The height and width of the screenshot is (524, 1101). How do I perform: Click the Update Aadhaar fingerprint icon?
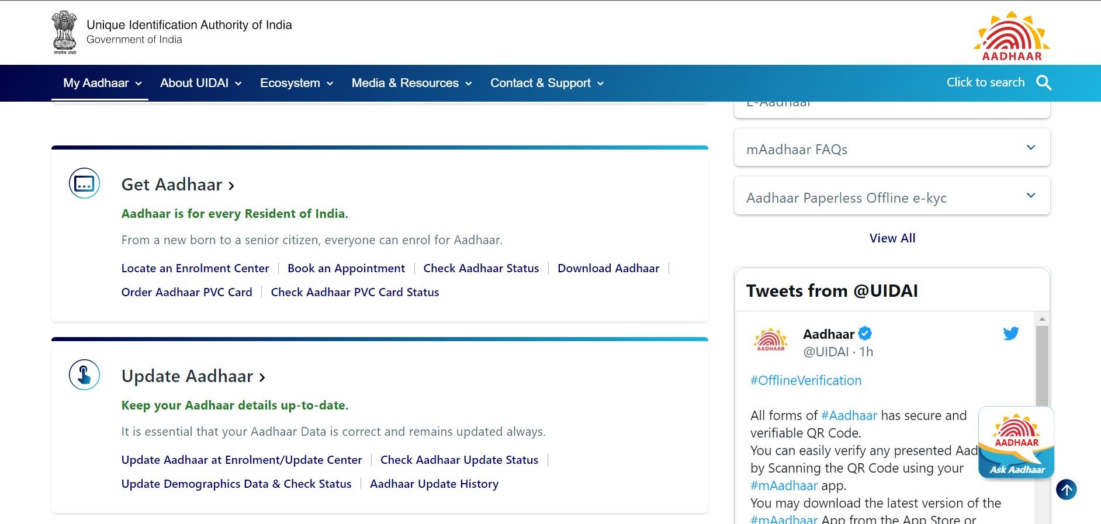[x=84, y=374]
